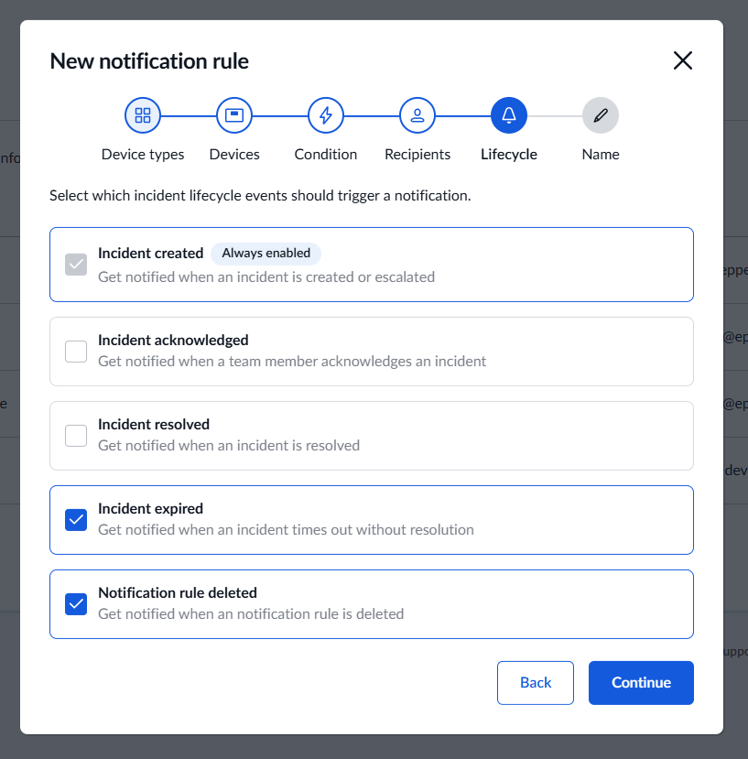Click the disabled Incident created checkbox

[76, 265]
